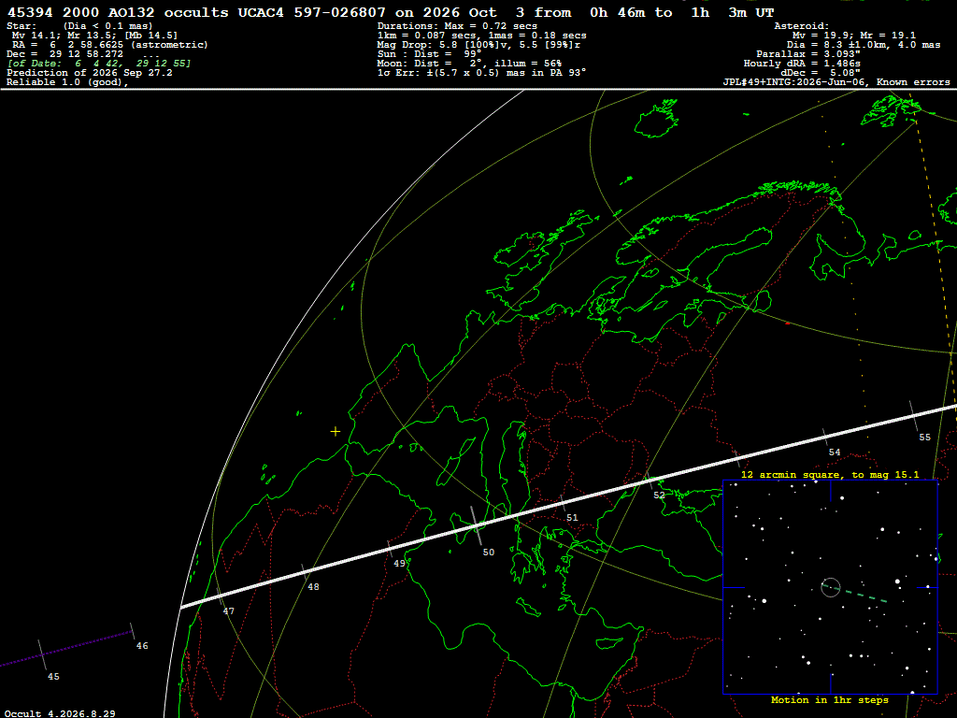Screen dimensions: 957x718
Task: Click the 'Occult 4.2026.8.29' version label
Action: click(60, 713)
